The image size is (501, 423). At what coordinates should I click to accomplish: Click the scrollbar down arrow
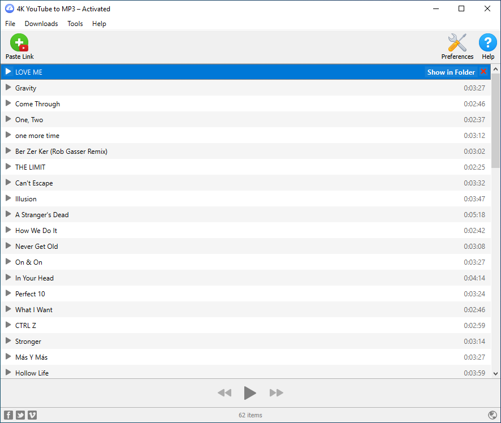(x=496, y=373)
